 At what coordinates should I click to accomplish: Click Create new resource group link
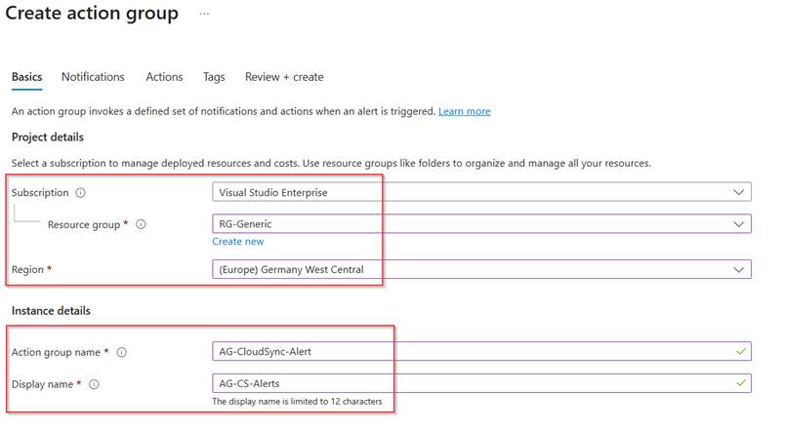point(238,242)
